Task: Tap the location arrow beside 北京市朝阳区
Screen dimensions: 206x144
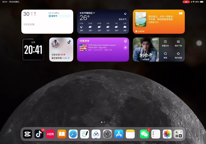Action: [94, 13]
